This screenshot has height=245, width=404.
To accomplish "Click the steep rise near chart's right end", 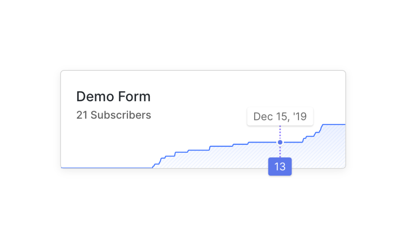I will 321,128.
